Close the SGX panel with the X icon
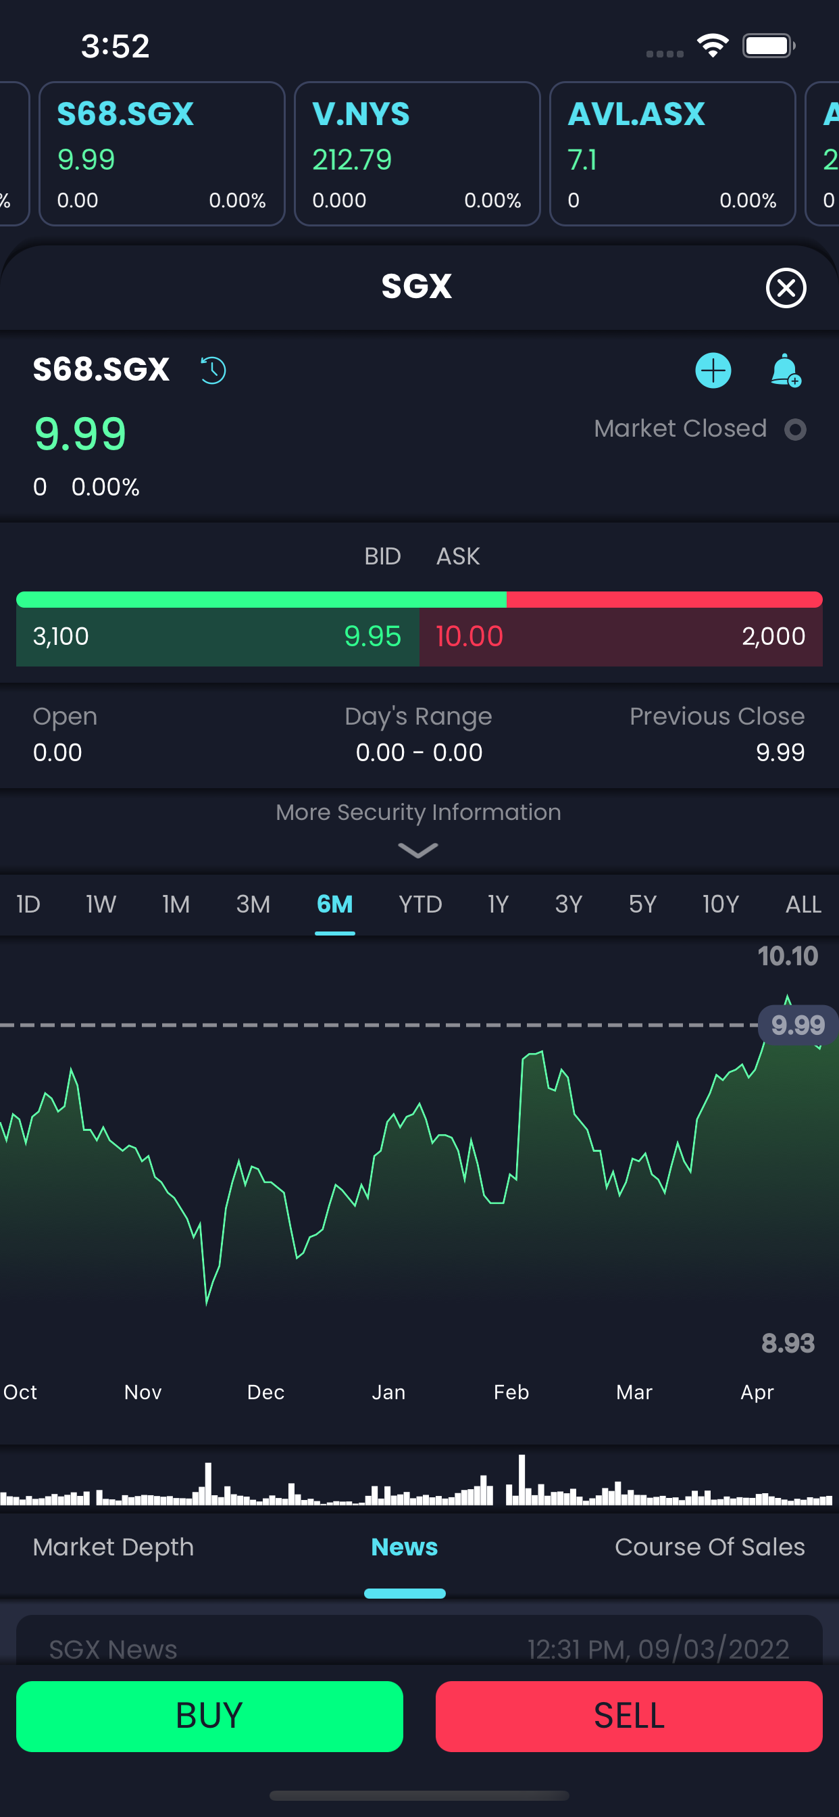Image resolution: width=839 pixels, height=1817 pixels. 786,288
